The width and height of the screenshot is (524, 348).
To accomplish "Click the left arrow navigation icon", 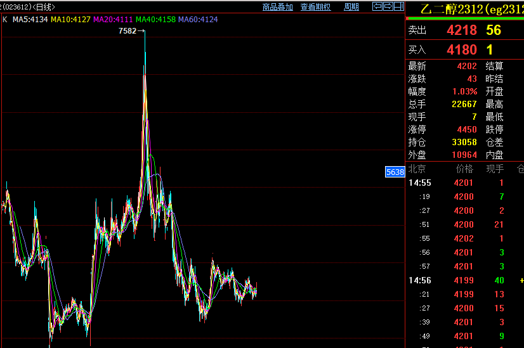I will tap(377, 6).
